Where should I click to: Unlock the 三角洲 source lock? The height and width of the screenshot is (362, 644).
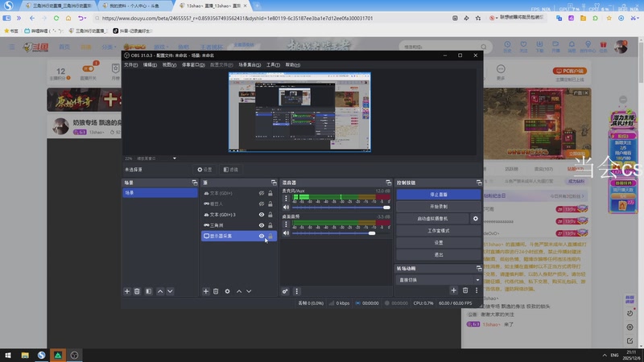270,225
